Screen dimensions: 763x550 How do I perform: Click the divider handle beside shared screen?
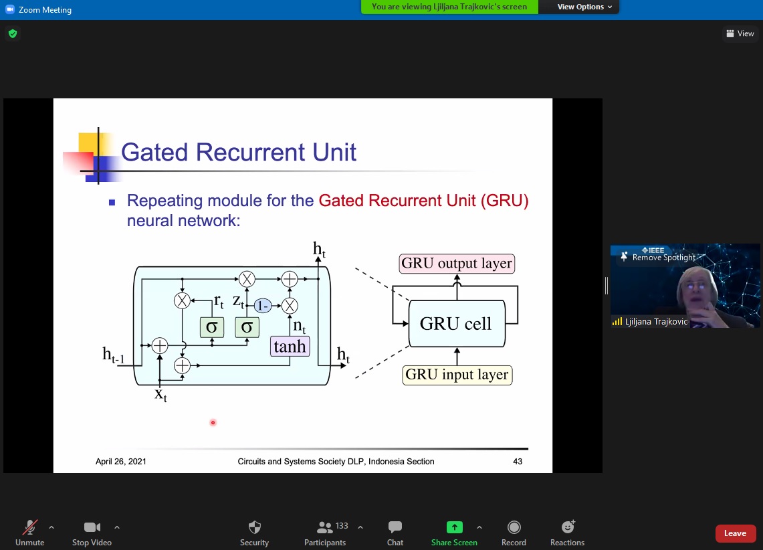607,286
